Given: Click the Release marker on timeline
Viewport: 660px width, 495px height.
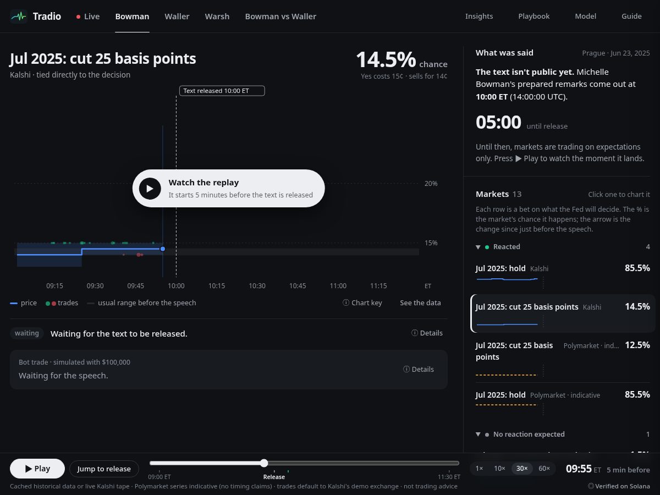Looking at the screenshot, I should pyautogui.click(x=274, y=477).
